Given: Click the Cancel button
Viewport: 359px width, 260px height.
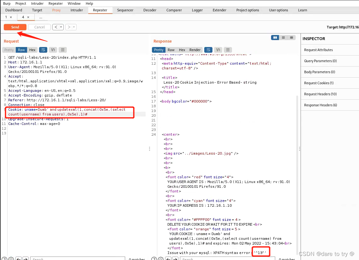Looking at the screenshot, I should click(39, 27).
